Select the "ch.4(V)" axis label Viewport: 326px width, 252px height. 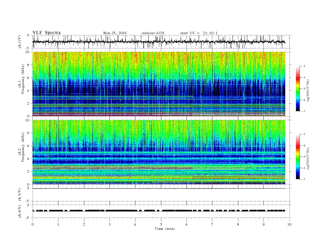[x=20, y=211]
